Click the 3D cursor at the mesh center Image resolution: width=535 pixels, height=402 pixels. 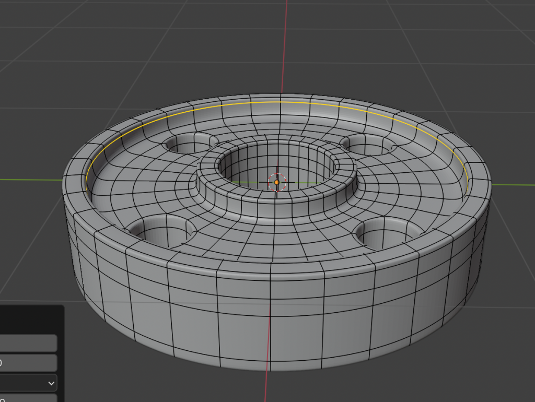[x=277, y=182]
